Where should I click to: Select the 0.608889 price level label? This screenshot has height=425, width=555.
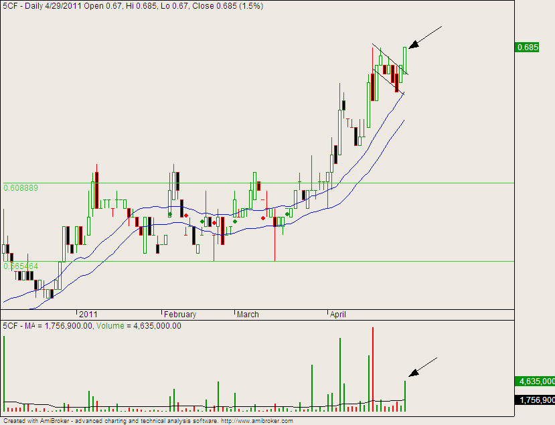pos(21,188)
